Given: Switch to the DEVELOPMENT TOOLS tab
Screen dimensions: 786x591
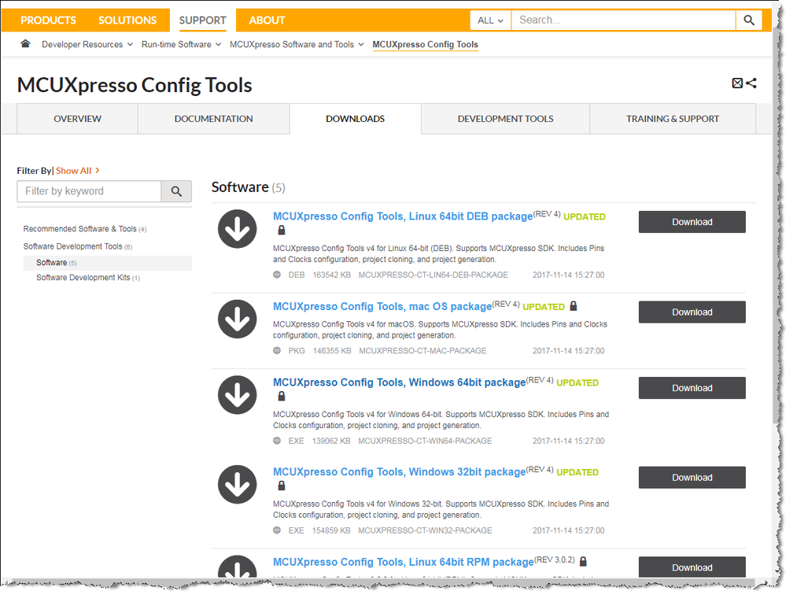Looking at the screenshot, I should pos(505,119).
